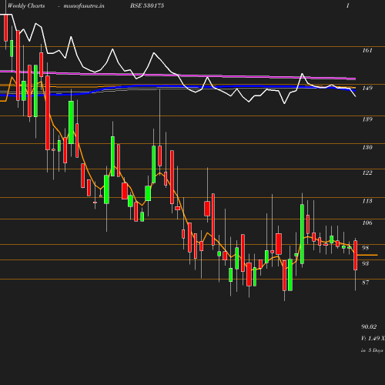Click the BSE 530175 ticker label
Screen dimensions: 385x385
coord(147,5)
